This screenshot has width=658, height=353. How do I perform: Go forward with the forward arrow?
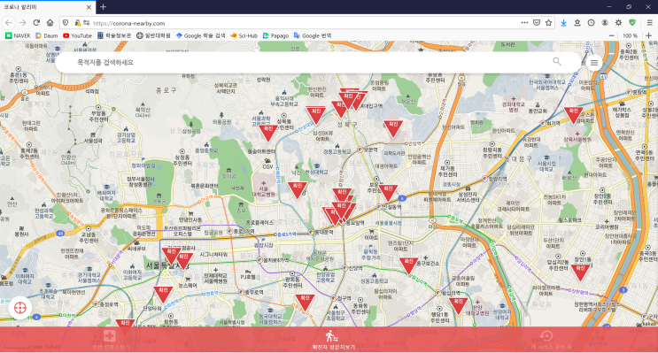23,23
